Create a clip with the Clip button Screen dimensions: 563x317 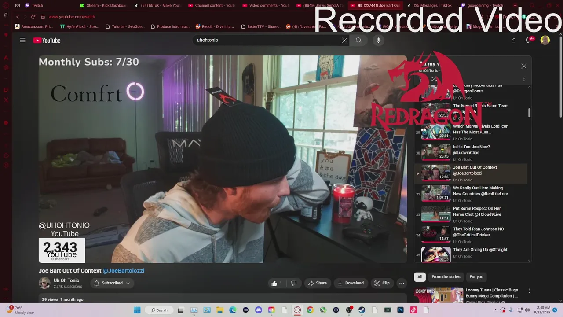click(x=382, y=283)
